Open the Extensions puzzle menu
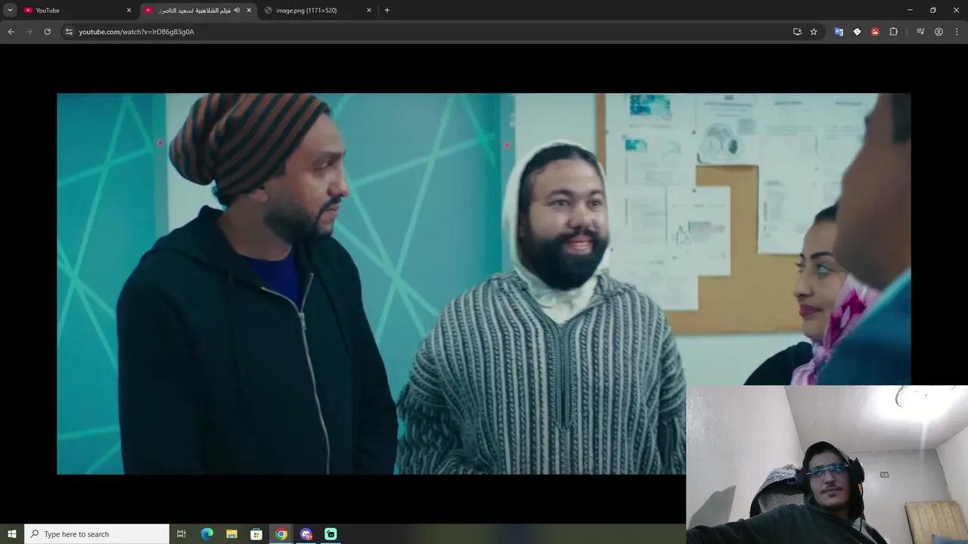968x544 pixels. click(893, 32)
